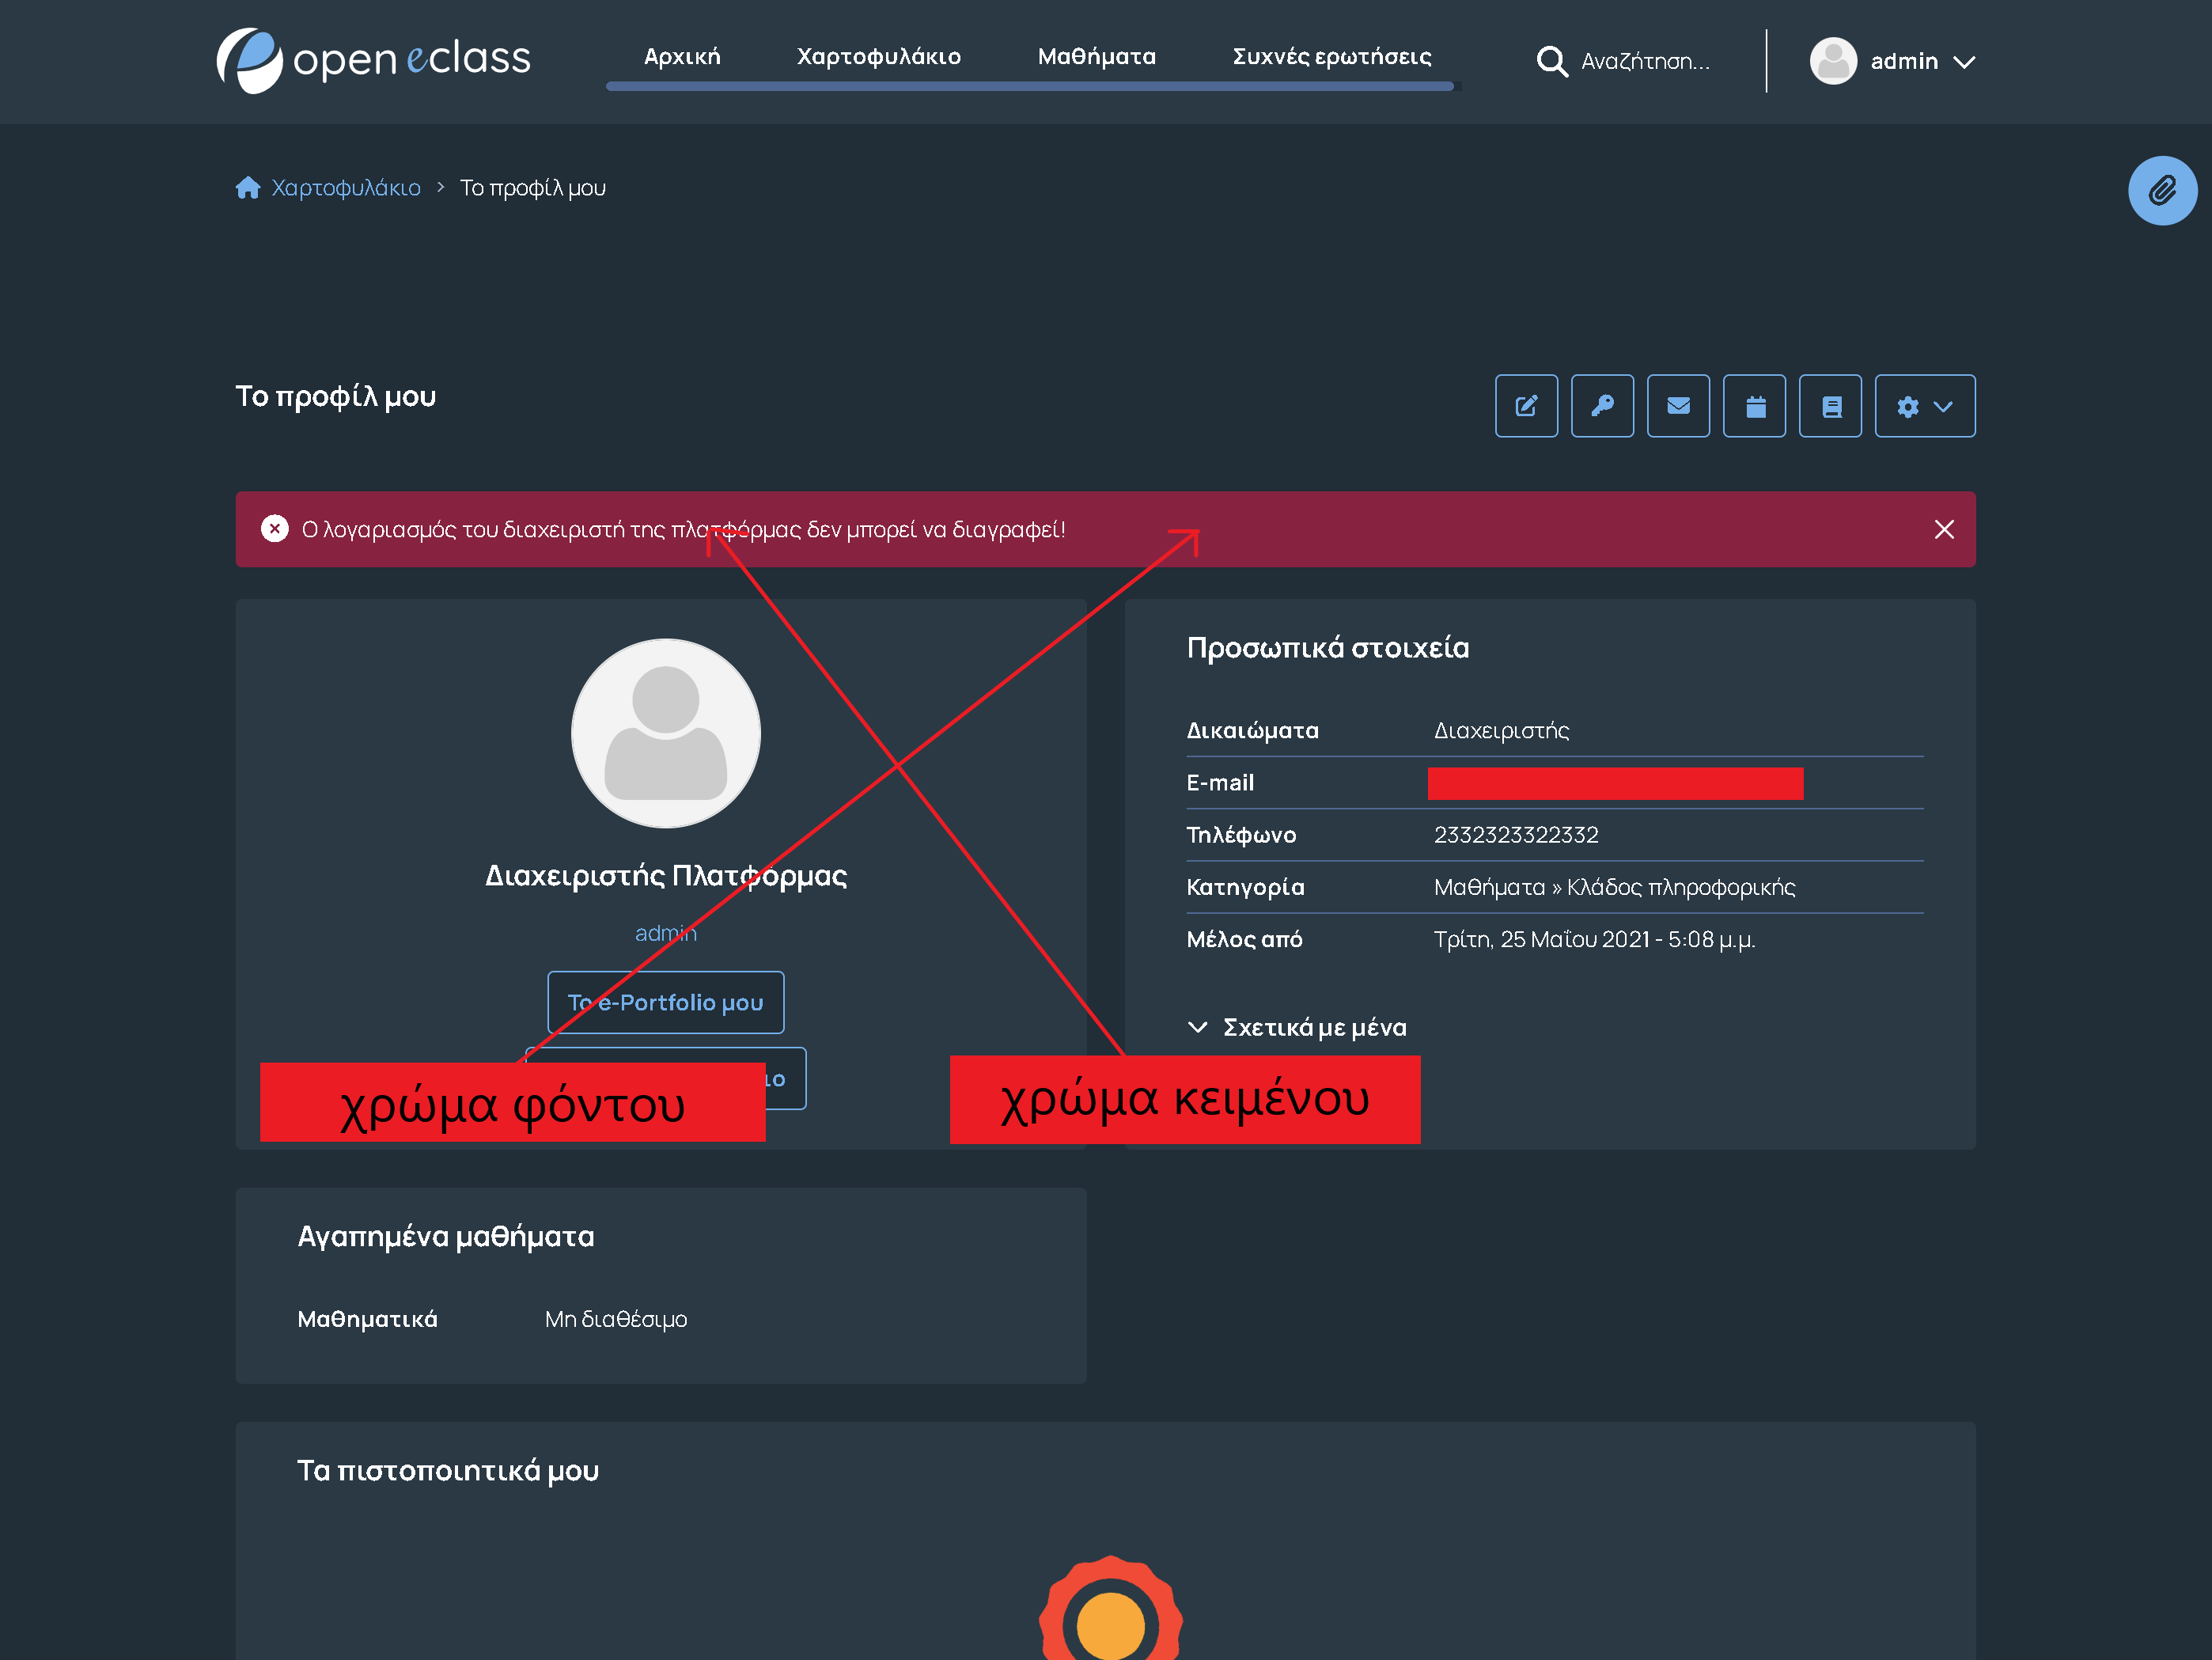2212x1660 pixels.
Task: Open the calendar icon button
Action: 1754,406
